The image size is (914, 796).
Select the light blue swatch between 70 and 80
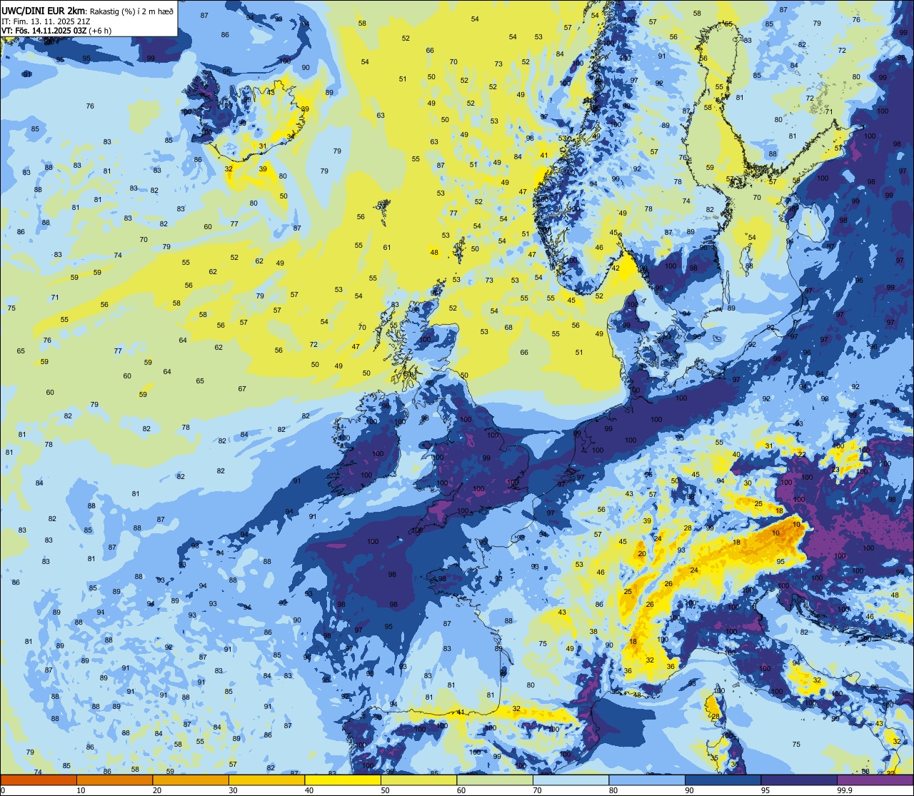(571, 780)
